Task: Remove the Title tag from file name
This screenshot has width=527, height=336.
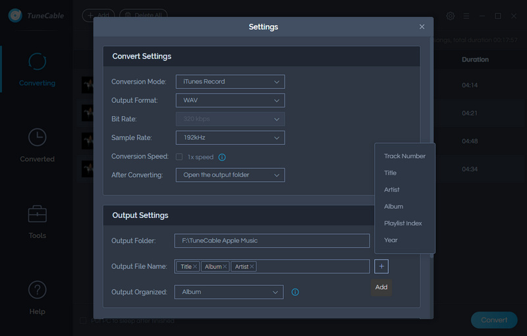Action: [x=194, y=266]
